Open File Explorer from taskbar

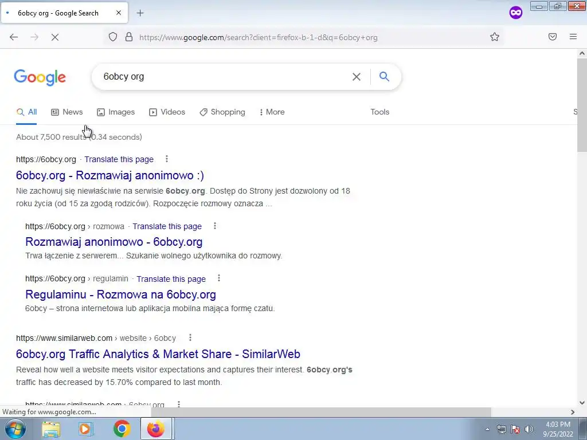(x=51, y=429)
